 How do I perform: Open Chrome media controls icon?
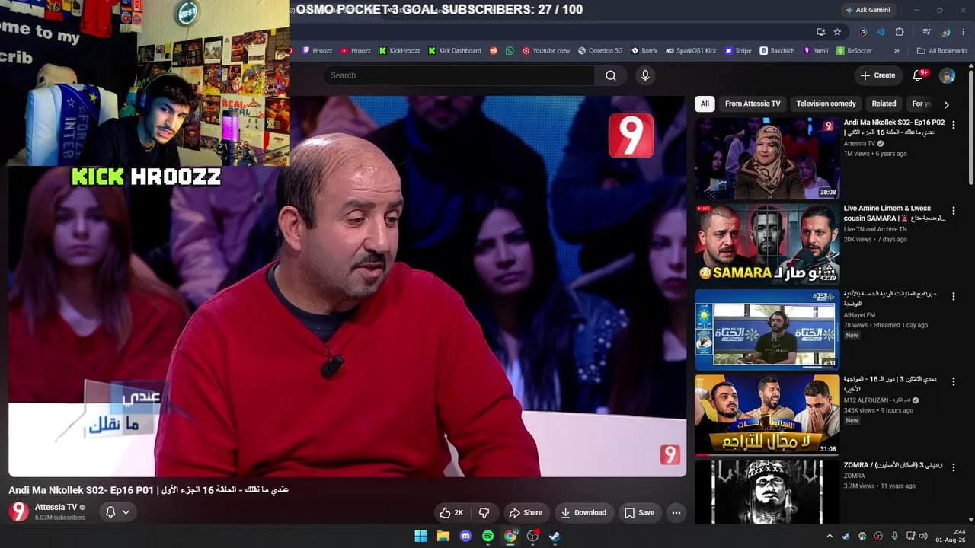click(x=926, y=32)
